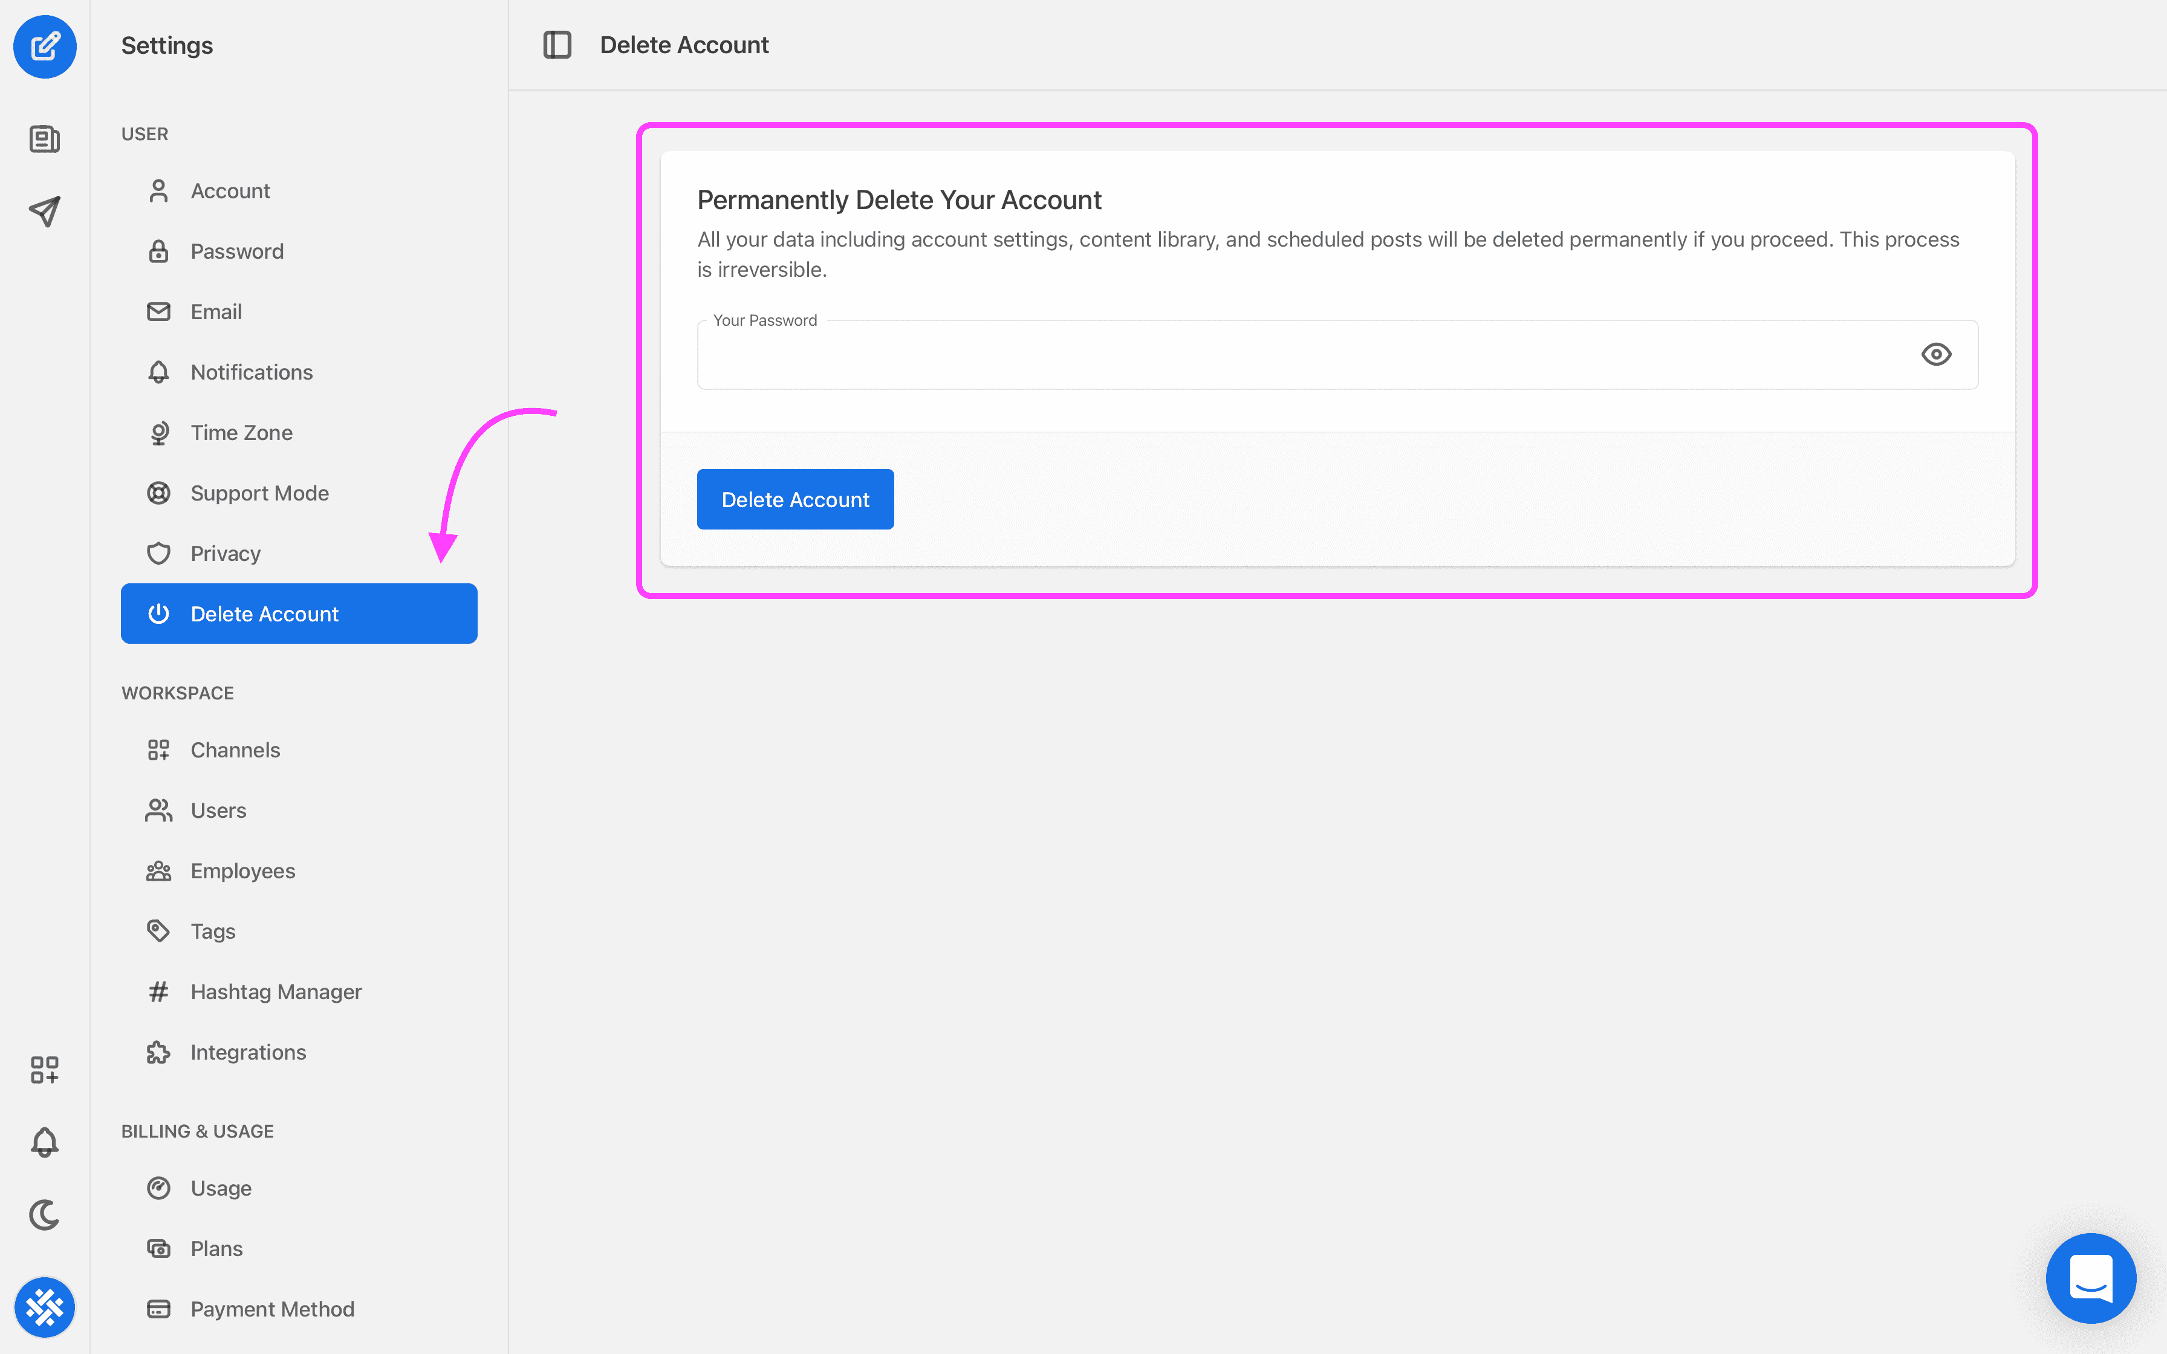The image size is (2167, 1354).
Task: Open Usage under Billing
Action: [299, 1188]
